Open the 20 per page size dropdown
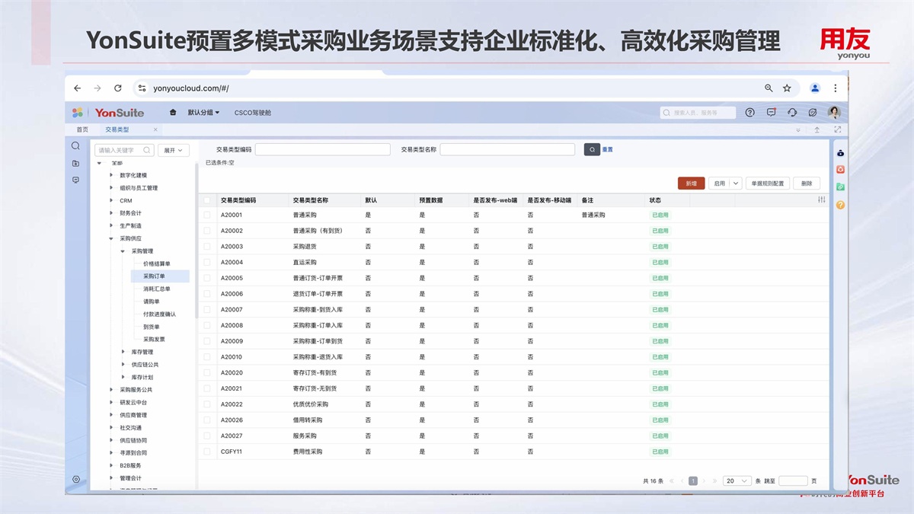914x514 pixels. point(737,481)
